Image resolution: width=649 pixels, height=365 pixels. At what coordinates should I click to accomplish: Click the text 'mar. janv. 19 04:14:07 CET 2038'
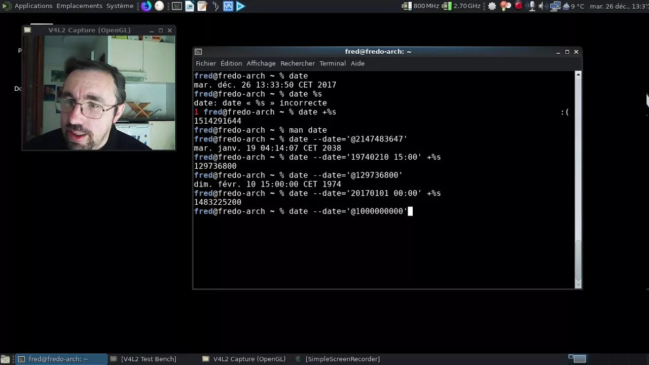267,148
